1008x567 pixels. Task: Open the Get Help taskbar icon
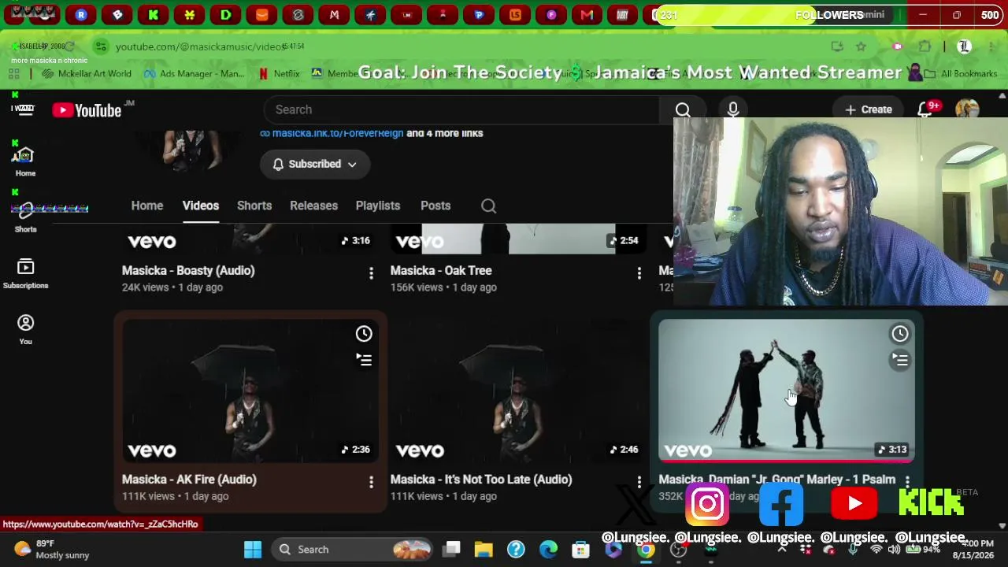(516, 550)
